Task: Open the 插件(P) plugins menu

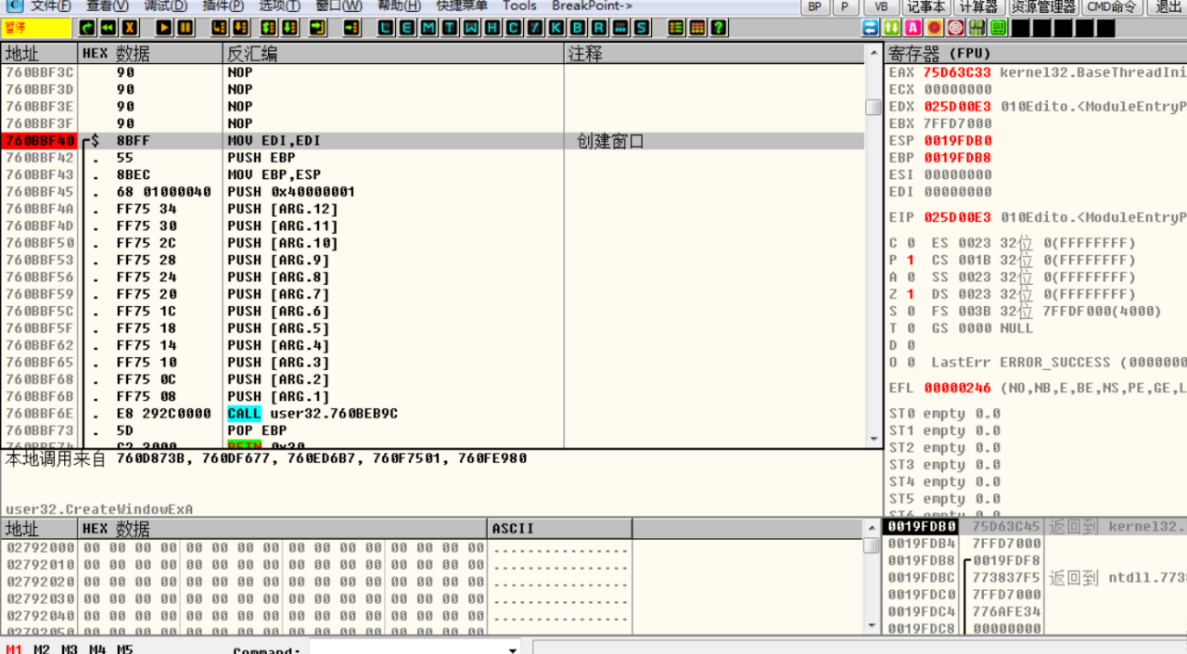Action: (223, 6)
